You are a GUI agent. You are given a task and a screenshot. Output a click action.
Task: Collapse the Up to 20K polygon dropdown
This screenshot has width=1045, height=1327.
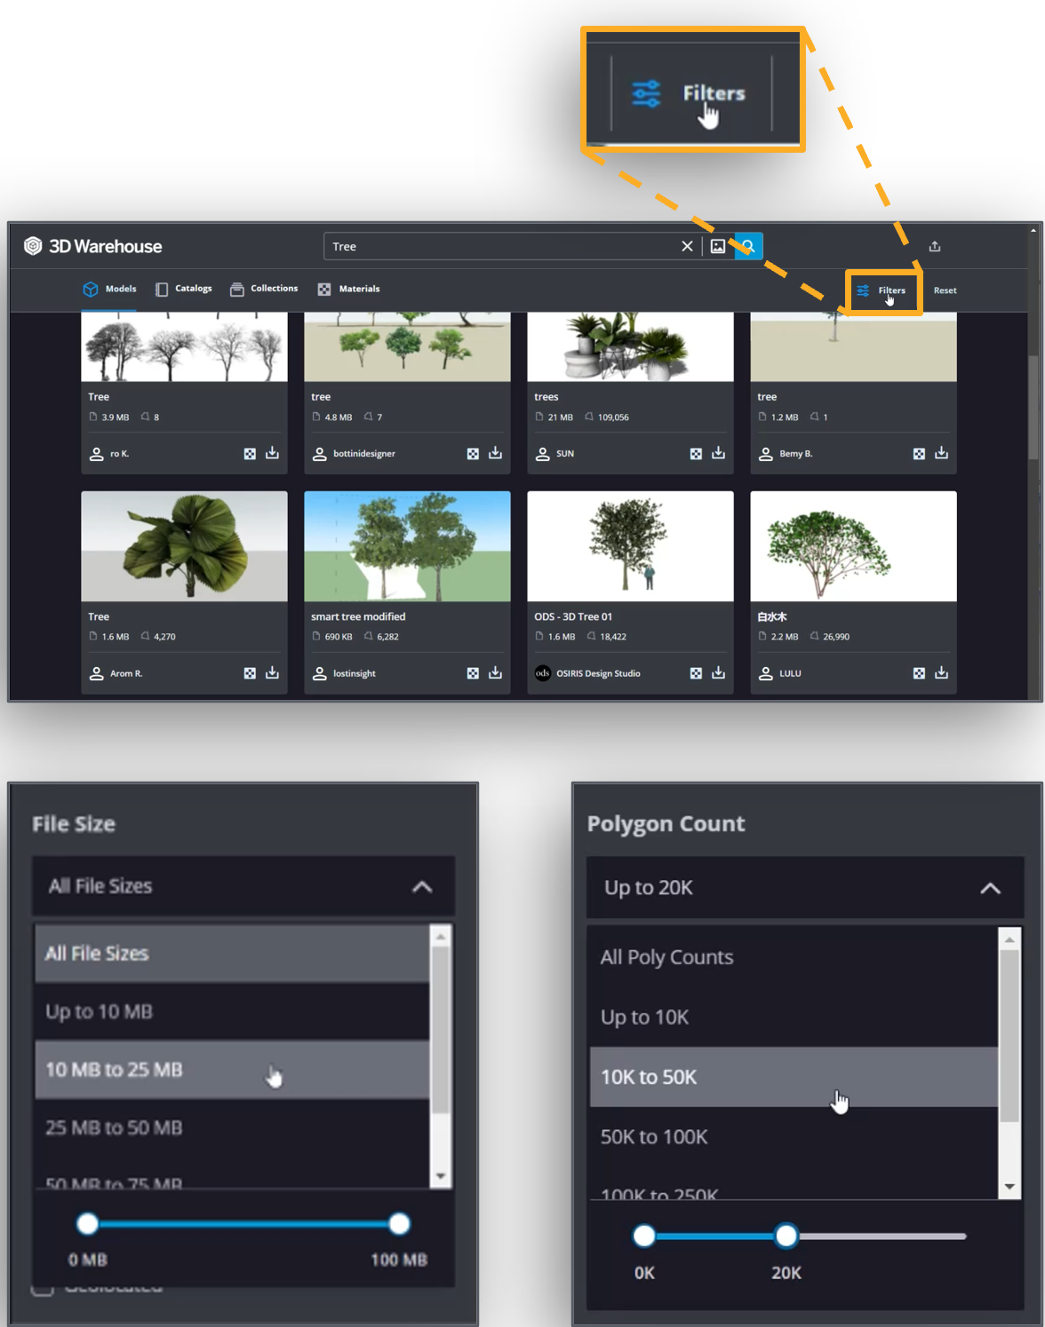coord(989,888)
